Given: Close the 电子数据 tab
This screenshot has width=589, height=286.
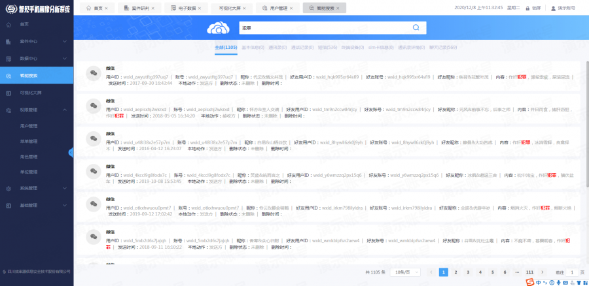Looking at the screenshot, I should click(200, 8).
